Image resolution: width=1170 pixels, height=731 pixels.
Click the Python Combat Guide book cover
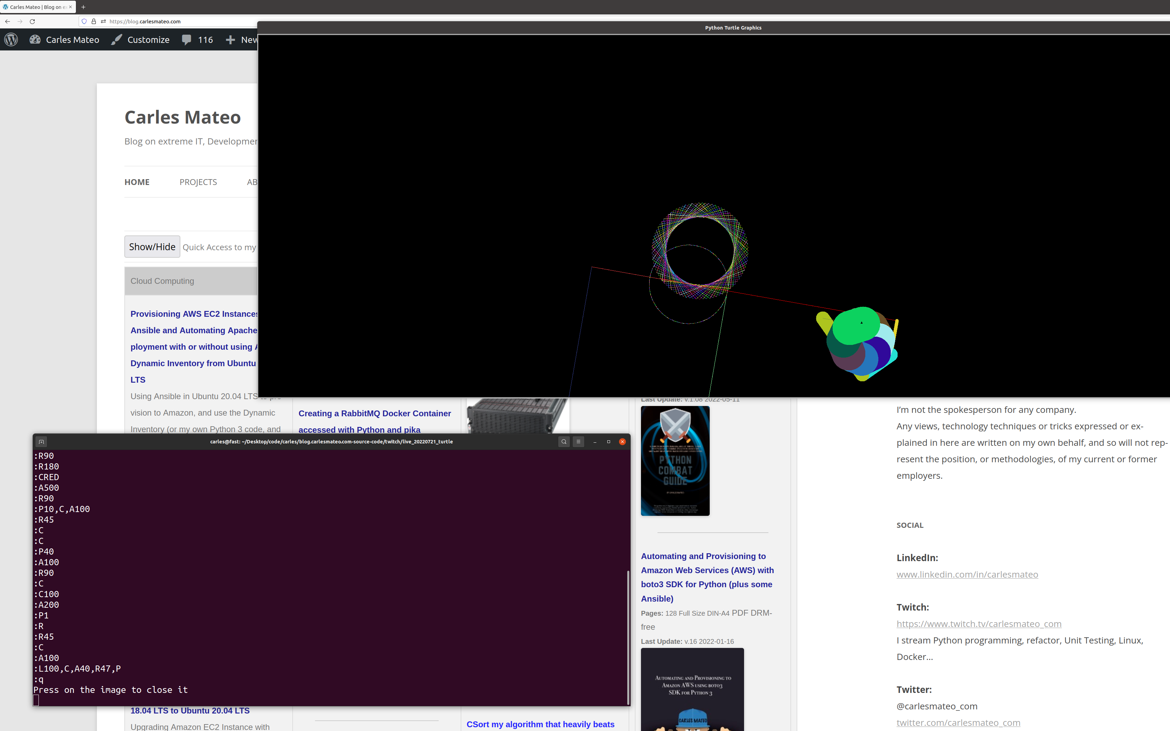pos(675,461)
